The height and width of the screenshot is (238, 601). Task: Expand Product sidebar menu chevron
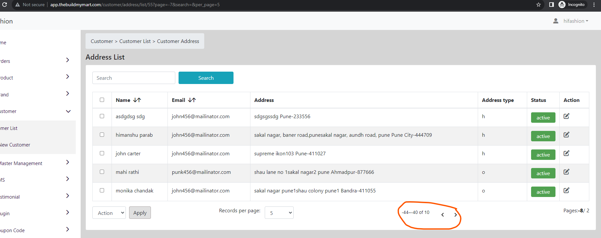point(68,77)
